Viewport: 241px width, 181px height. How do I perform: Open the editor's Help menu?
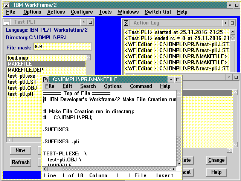click(x=165, y=86)
